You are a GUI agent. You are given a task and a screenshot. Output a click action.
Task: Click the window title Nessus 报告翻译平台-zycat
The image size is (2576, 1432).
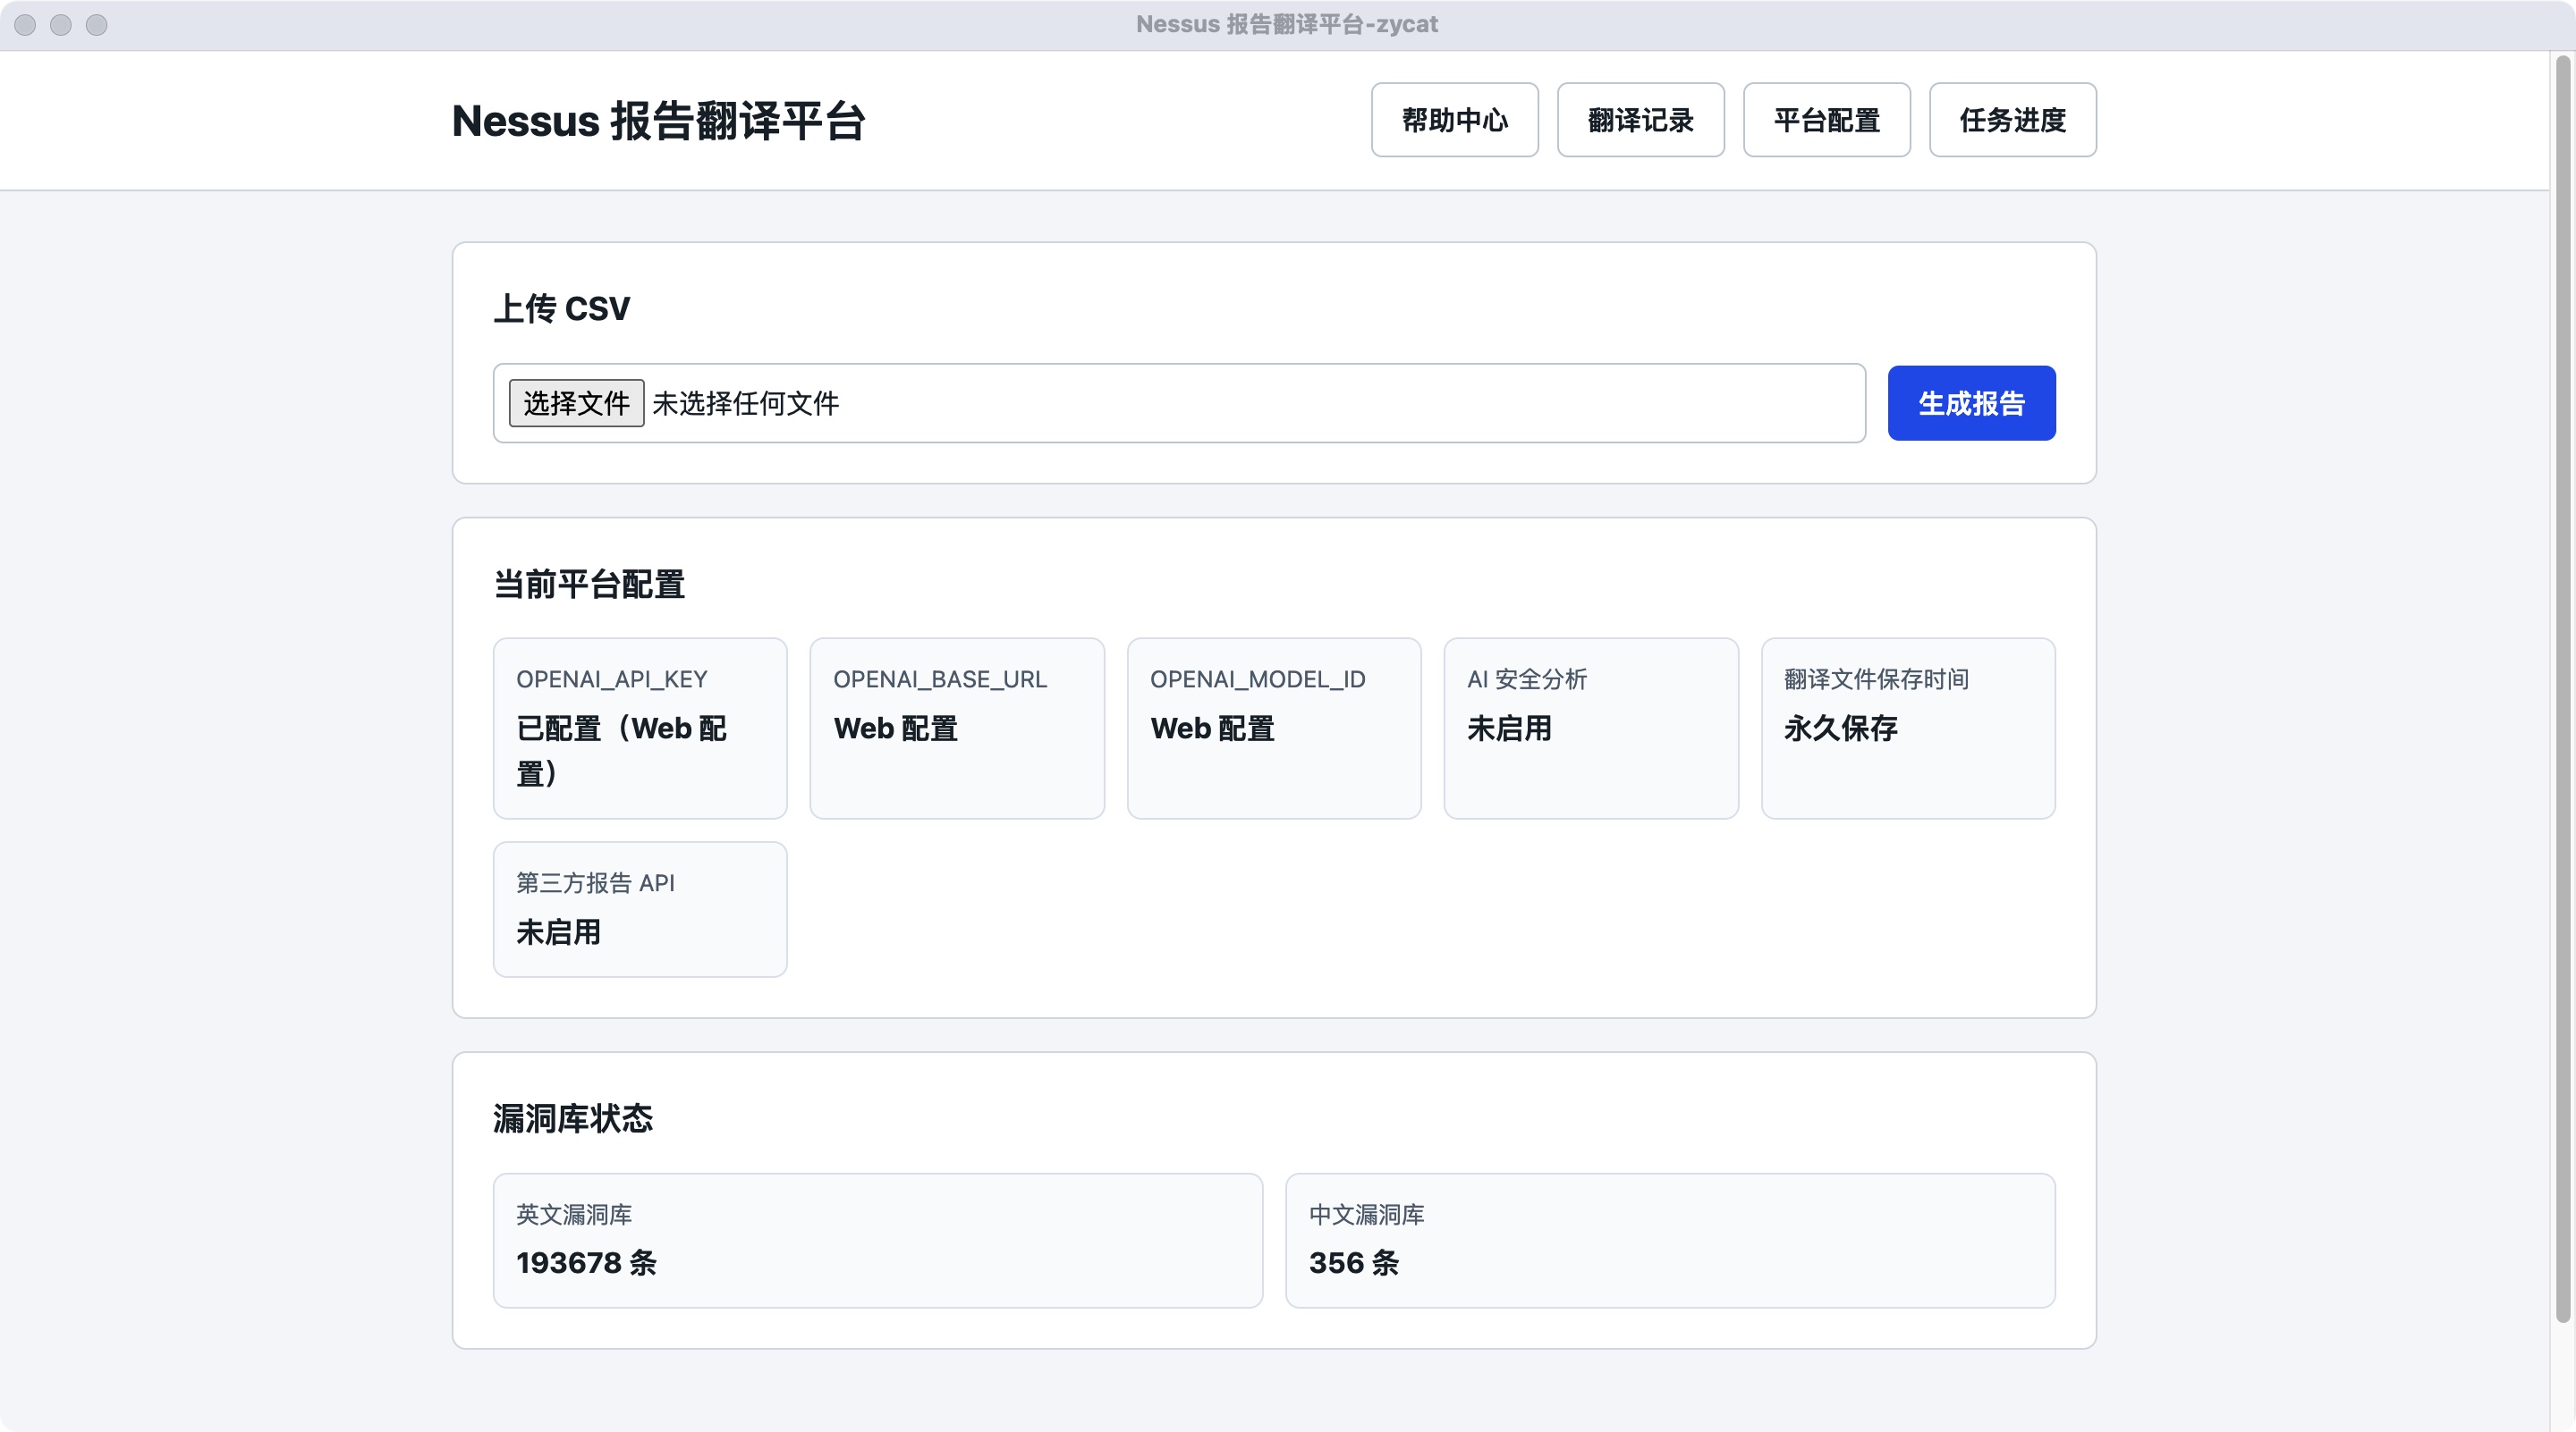pyautogui.click(x=1287, y=24)
